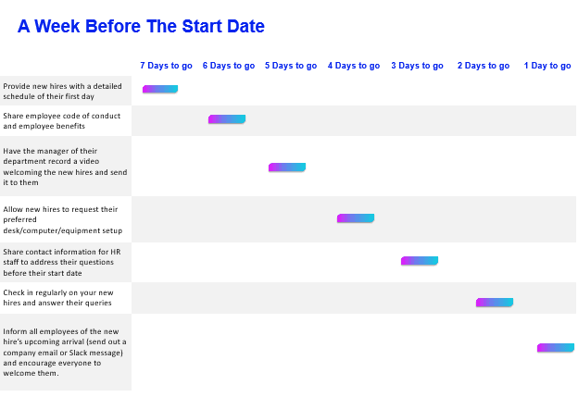Select 'Provide new hires with a detailed schedule' row label
This screenshot has height=397, width=578.
click(62, 92)
